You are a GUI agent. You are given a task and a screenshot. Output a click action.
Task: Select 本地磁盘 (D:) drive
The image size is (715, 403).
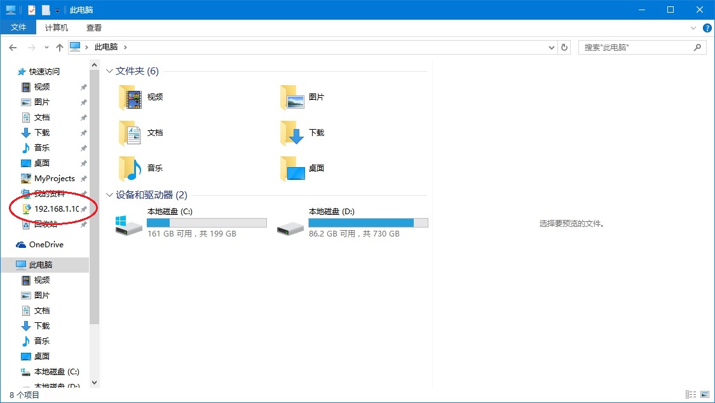coord(352,222)
